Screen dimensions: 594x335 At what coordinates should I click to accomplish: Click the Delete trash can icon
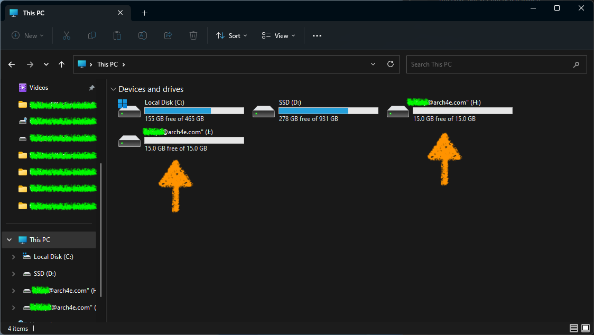(x=193, y=35)
